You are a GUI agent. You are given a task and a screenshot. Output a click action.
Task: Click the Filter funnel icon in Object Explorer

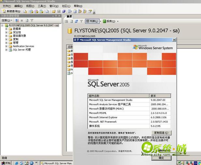pos(32,20)
